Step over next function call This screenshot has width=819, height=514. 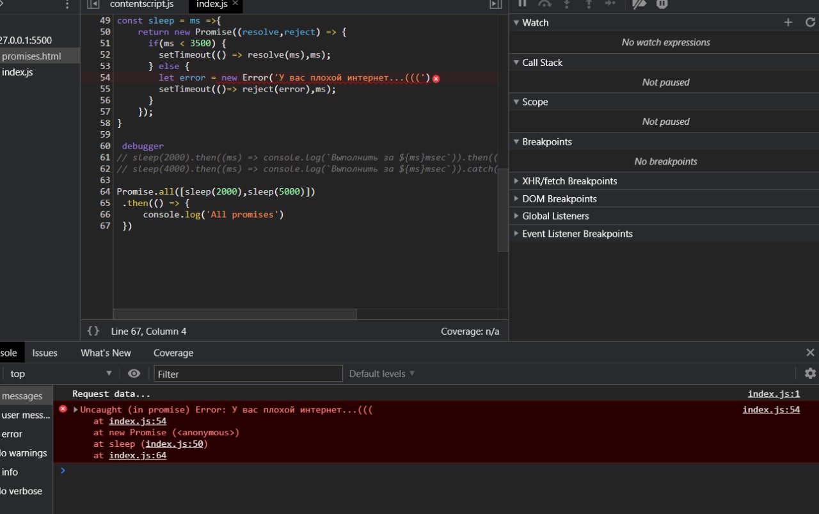(x=545, y=3)
